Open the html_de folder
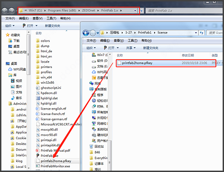This screenshot has width=224, height=172. pos(44,51)
